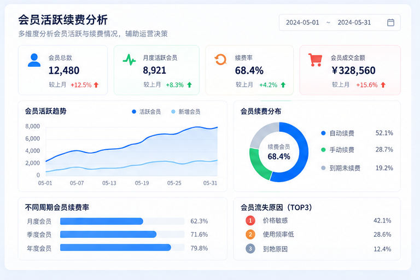Click rank 1 badge for 价格敏感
The image size is (420, 280).
250,220
